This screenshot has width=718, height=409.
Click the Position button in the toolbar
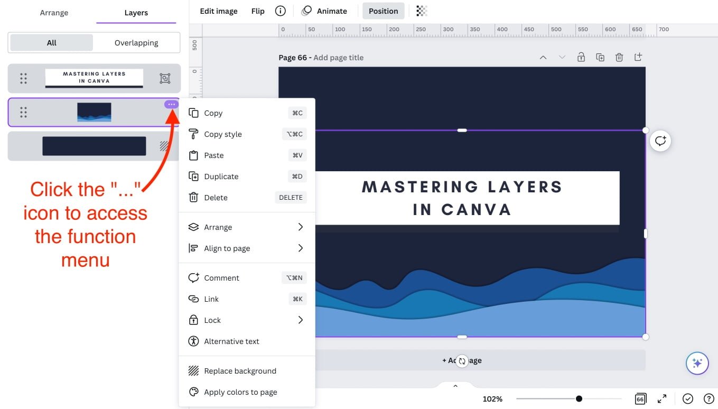tap(383, 11)
